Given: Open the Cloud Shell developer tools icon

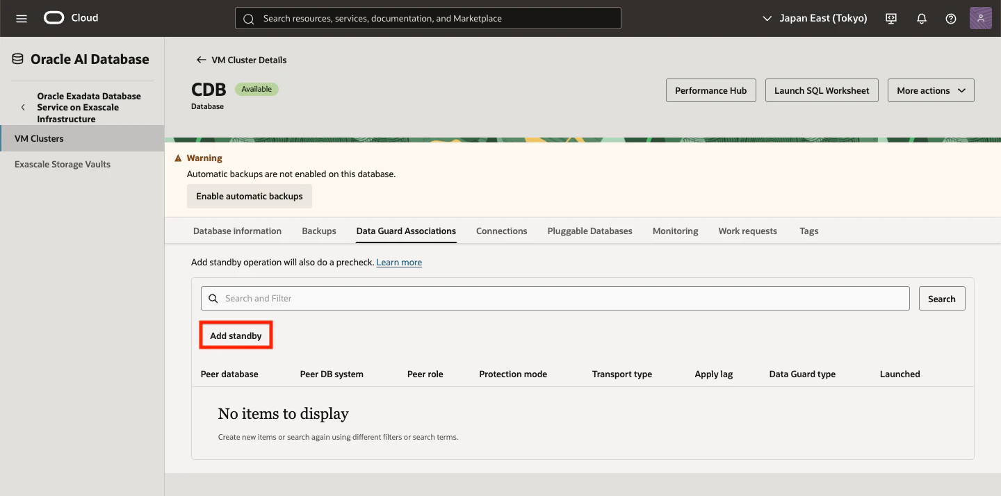Looking at the screenshot, I should click(x=891, y=19).
